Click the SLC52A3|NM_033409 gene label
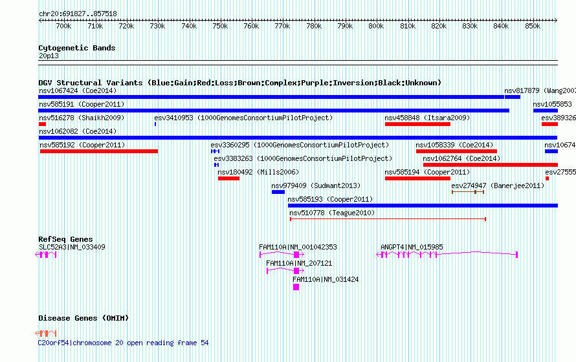 tap(72, 247)
